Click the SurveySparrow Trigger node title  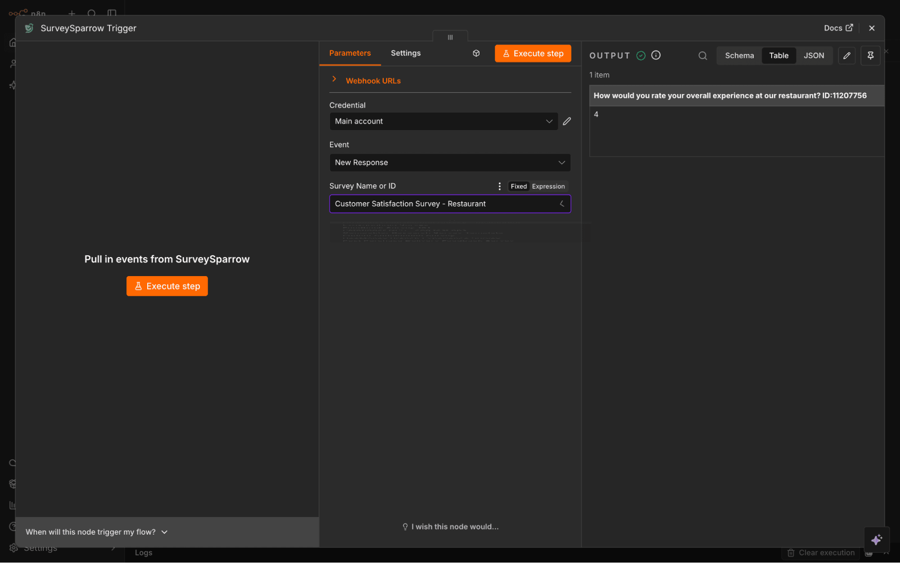pos(88,28)
